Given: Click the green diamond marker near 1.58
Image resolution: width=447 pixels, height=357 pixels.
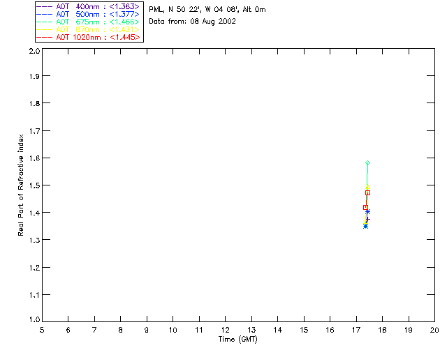Looking at the screenshot, I should (x=368, y=163).
